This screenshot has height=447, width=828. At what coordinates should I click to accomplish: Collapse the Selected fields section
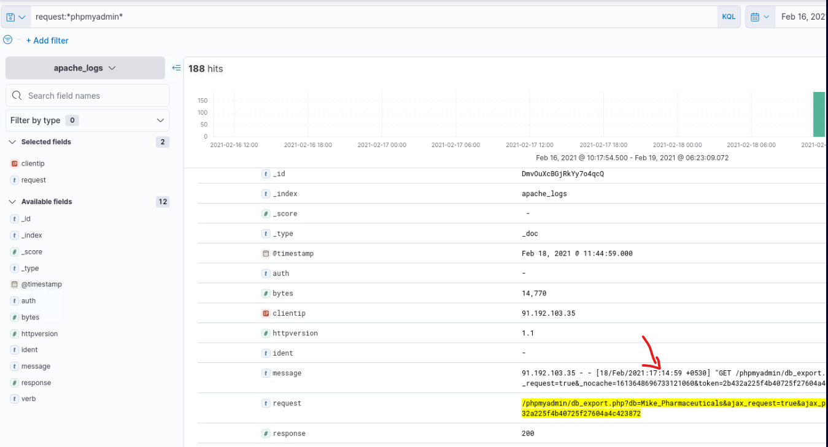[x=12, y=142]
